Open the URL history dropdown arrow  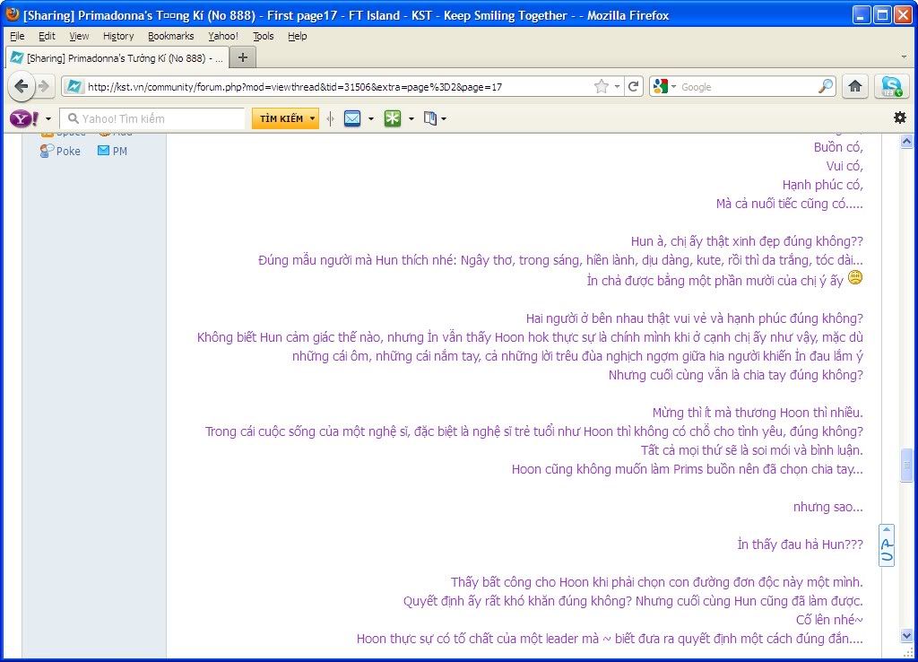pyautogui.click(x=617, y=87)
